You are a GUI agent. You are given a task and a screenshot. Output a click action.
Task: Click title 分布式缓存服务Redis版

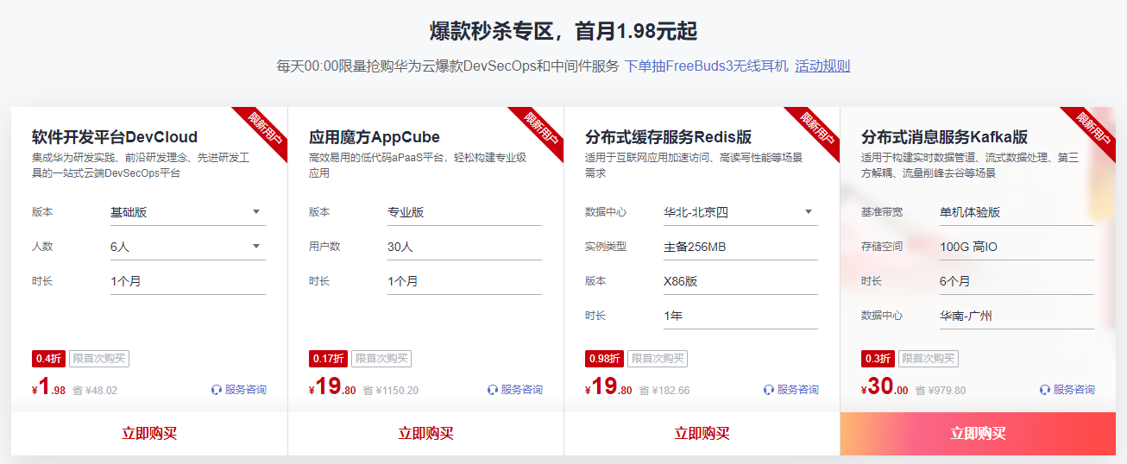pyautogui.click(x=668, y=137)
